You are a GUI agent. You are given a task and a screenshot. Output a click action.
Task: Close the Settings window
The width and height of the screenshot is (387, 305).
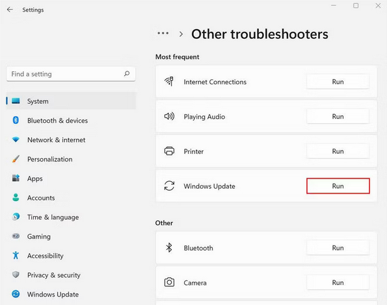pyautogui.click(x=378, y=5)
